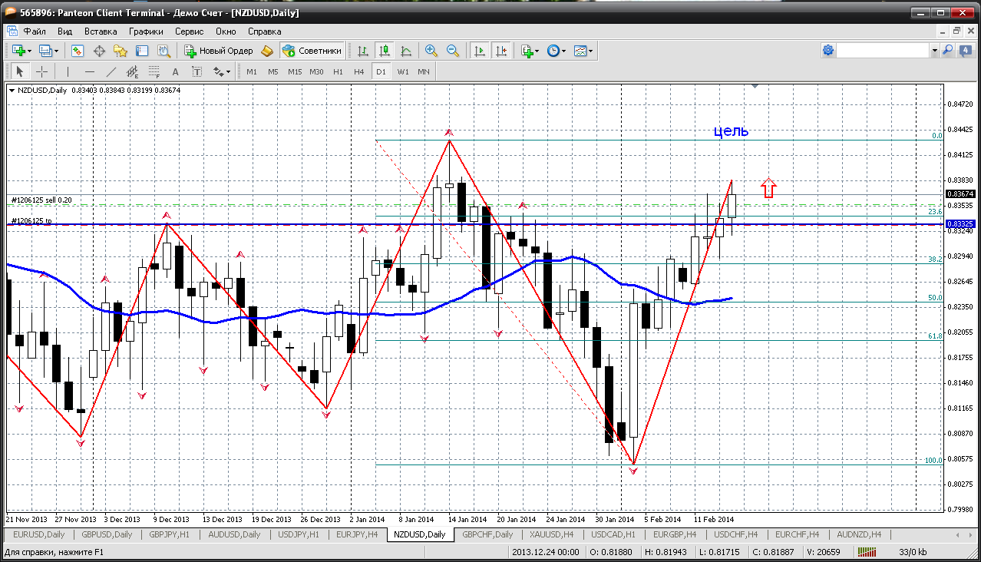Image resolution: width=981 pixels, height=562 pixels.
Task: Expand the Periods clock dropdown arrow
Action: coord(563,51)
